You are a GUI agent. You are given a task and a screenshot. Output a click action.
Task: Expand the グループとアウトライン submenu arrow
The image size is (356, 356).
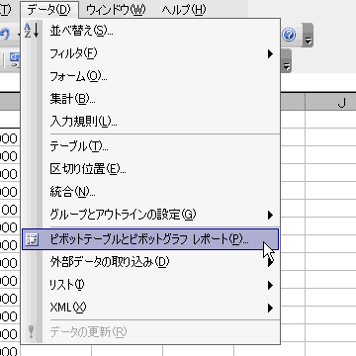pyautogui.click(x=270, y=216)
